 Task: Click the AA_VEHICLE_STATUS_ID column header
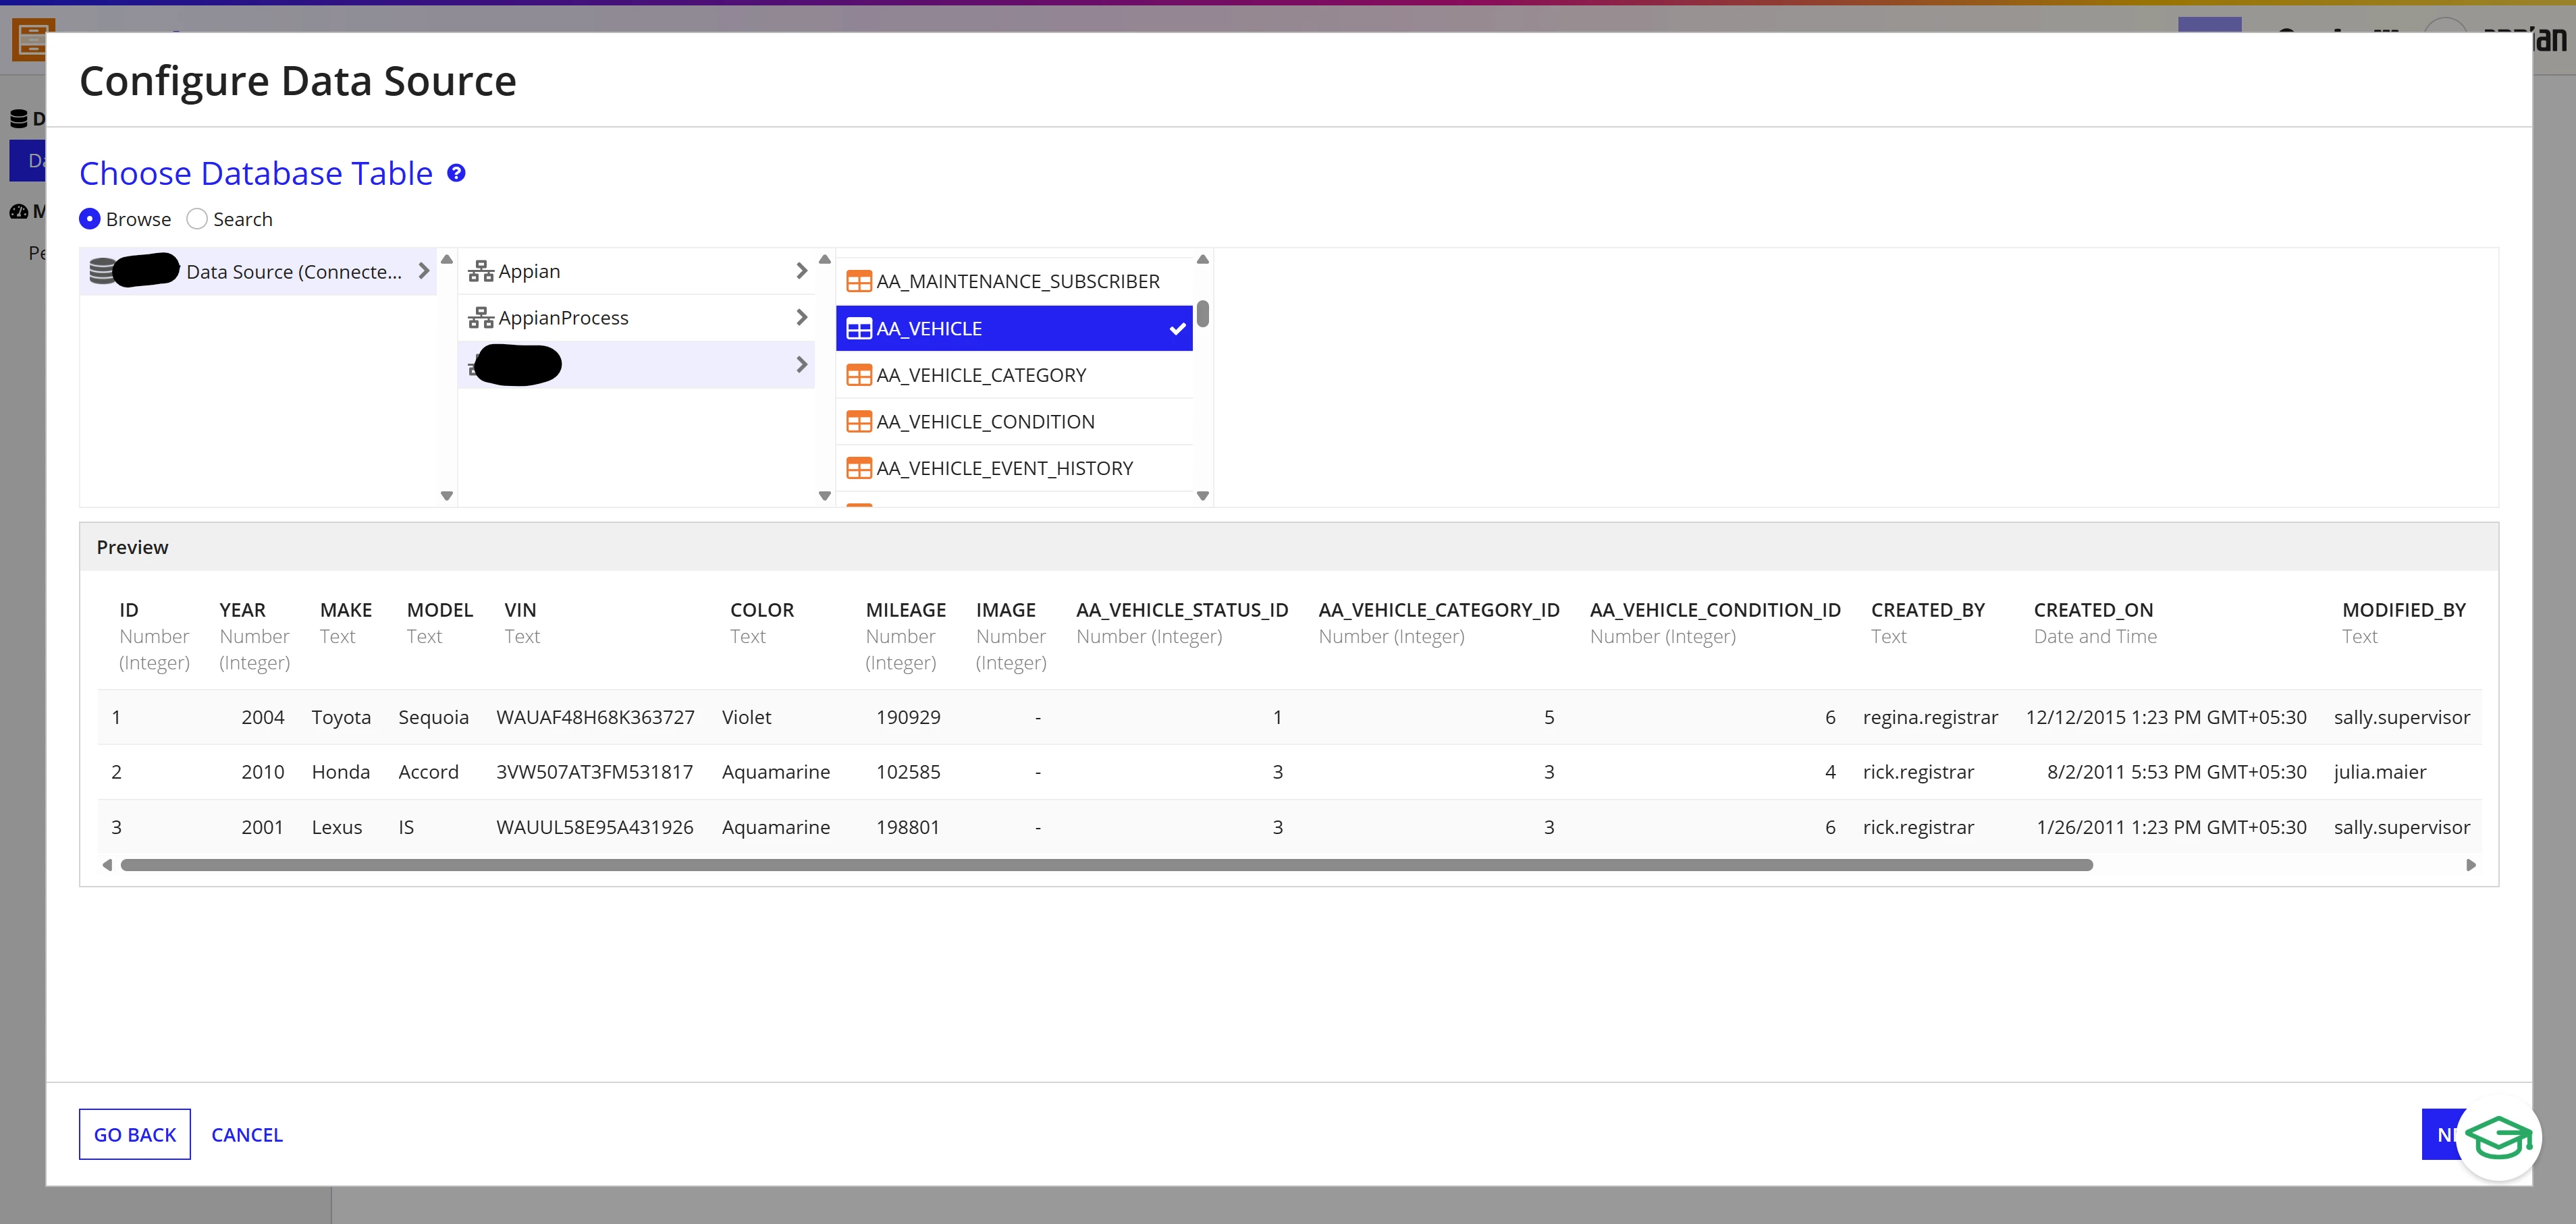pyautogui.click(x=1182, y=609)
